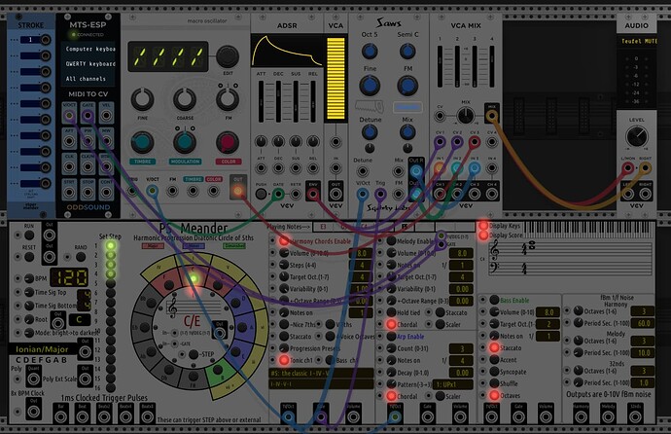Toggle the Bass Octaves button
Screen dimensions: 671x434
[x=494, y=395]
